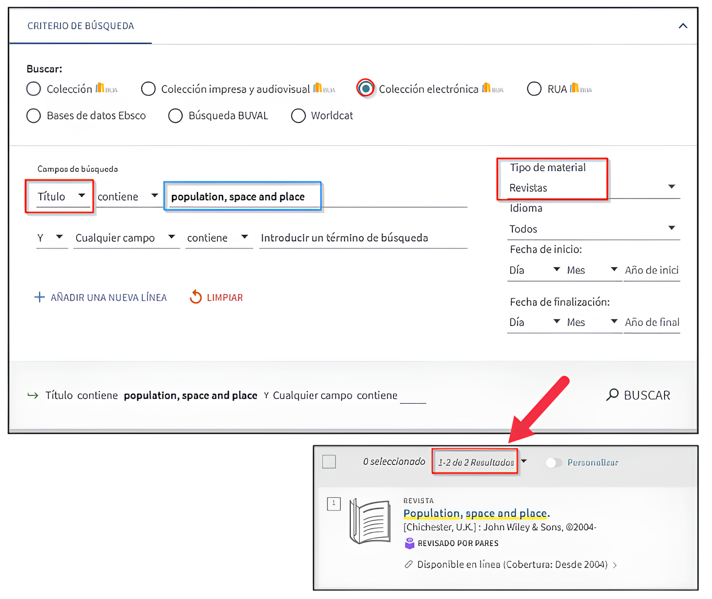The image size is (712, 599).
Task: Select the Criterio de búsqueda tab
Action: (81, 26)
